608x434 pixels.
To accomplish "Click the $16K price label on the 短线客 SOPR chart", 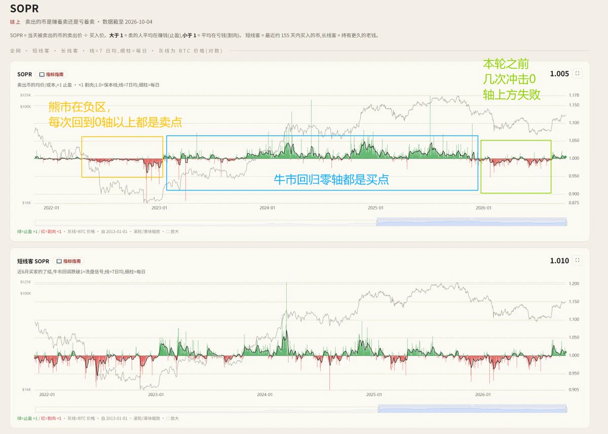I will (x=27, y=389).
